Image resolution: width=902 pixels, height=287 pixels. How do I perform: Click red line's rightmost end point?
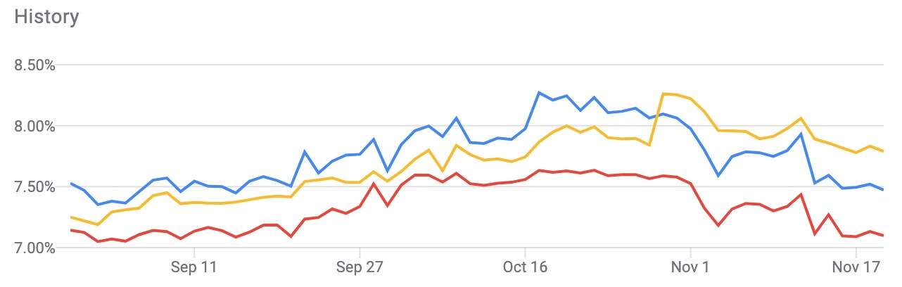pyautogui.click(x=883, y=235)
